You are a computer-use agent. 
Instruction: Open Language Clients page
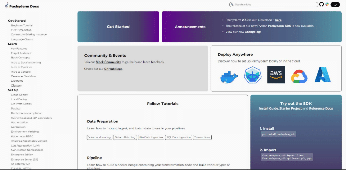click(x=22, y=39)
